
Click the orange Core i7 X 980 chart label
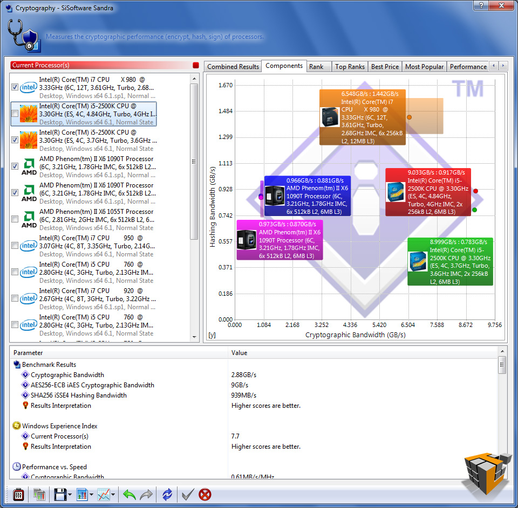(x=363, y=117)
